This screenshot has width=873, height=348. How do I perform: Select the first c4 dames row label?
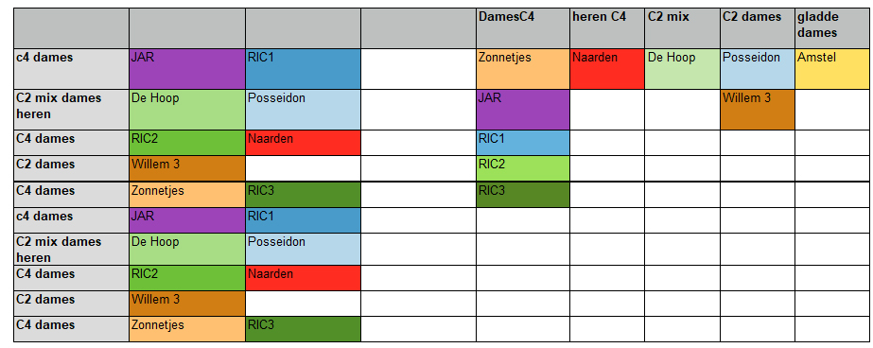click(71, 69)
